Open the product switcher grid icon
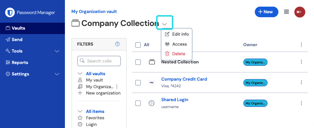314x128 pixels. click(x=287, y=12)
